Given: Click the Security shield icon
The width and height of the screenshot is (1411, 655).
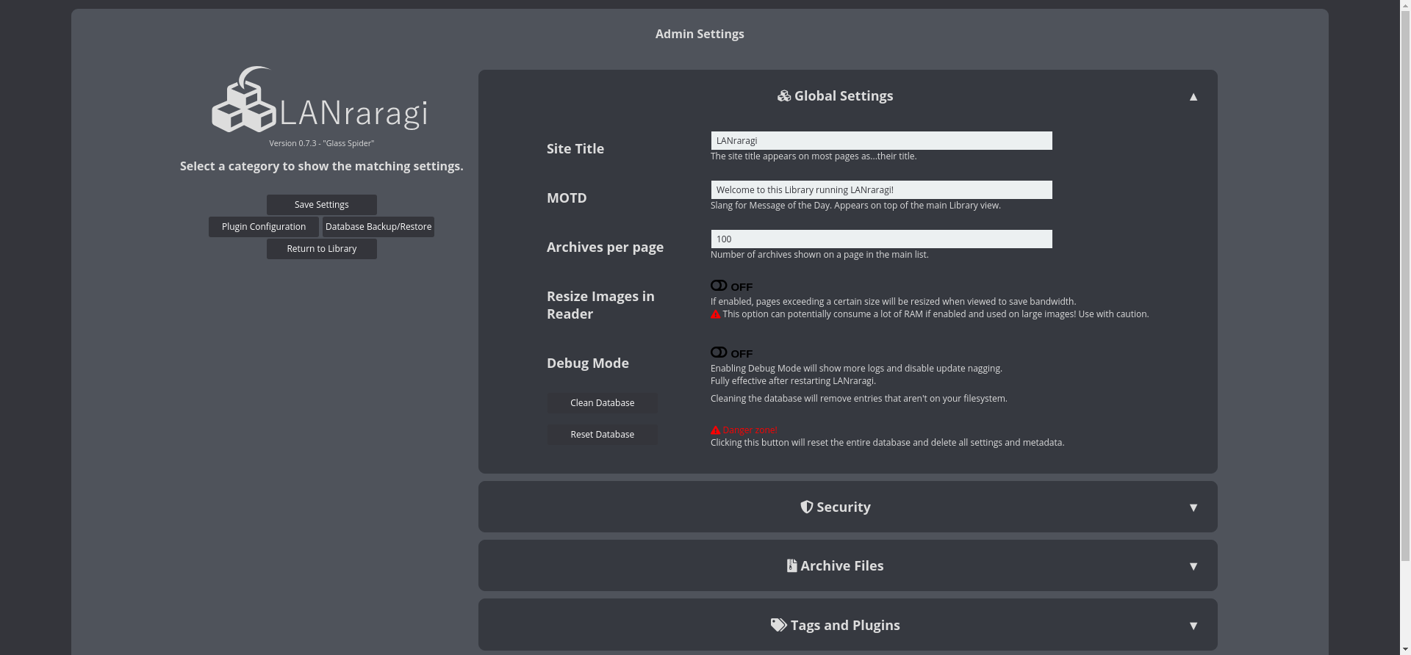Looking at the screenshot, I should click(x=807, y=507).
